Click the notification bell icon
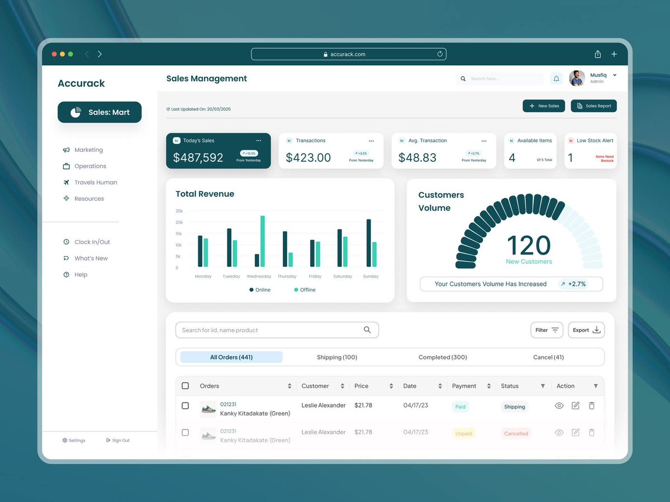The width and height of the screenshot is (670, 502). pos(556,78)
